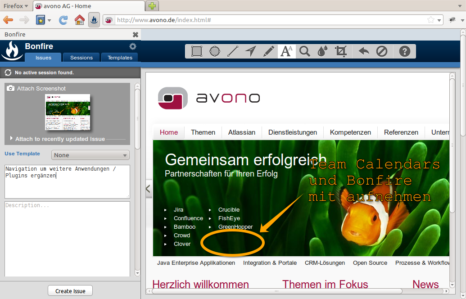Open the color droplets picker
The height and width of the screenshot is (299, 466).
pos(322,51)
